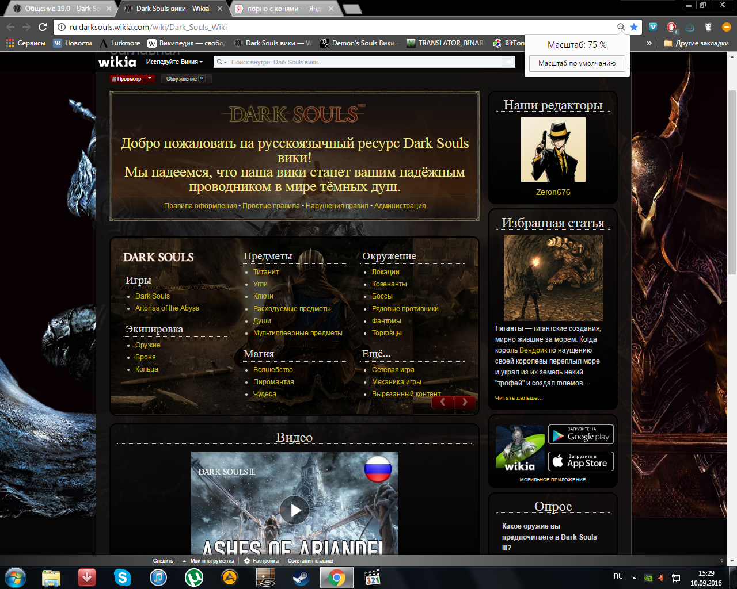Image resolution: width=737 pixels, height=589 pixels.
Task: Click Следить in the bottom toolbar
Action: pyautogui.click(x=163, y=561)
